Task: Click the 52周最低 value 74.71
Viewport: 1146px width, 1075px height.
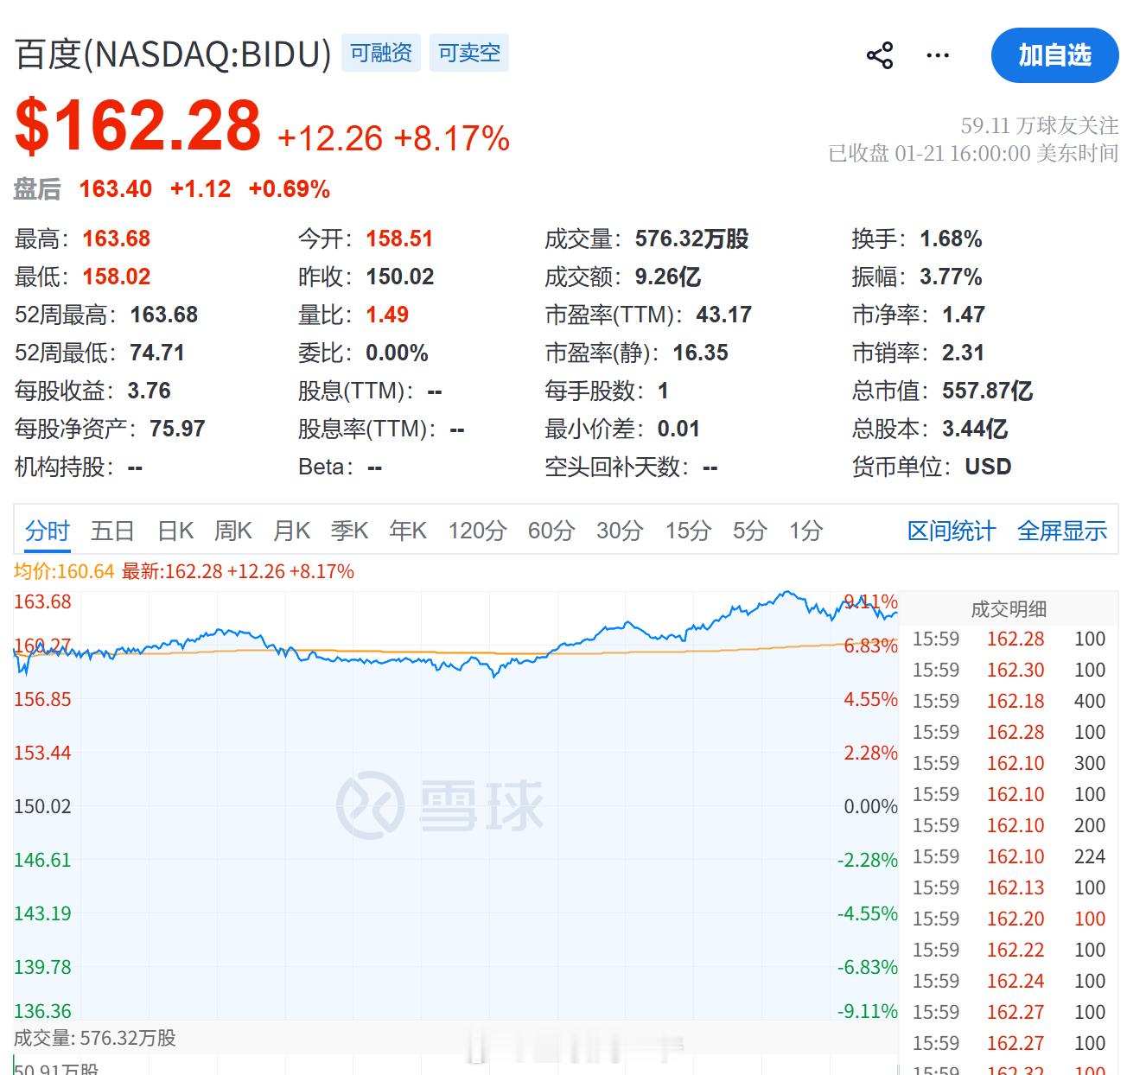Action: (x=157, y=353)
